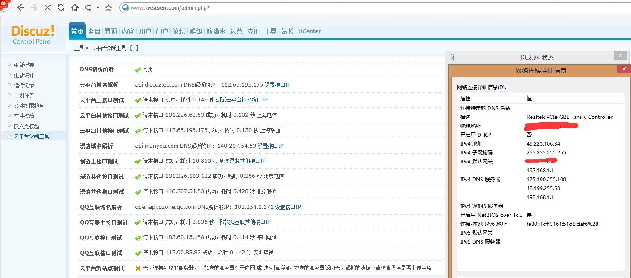Open 文件权限检查 in the sidebar
631x278 pixels.
coord(29,106)
